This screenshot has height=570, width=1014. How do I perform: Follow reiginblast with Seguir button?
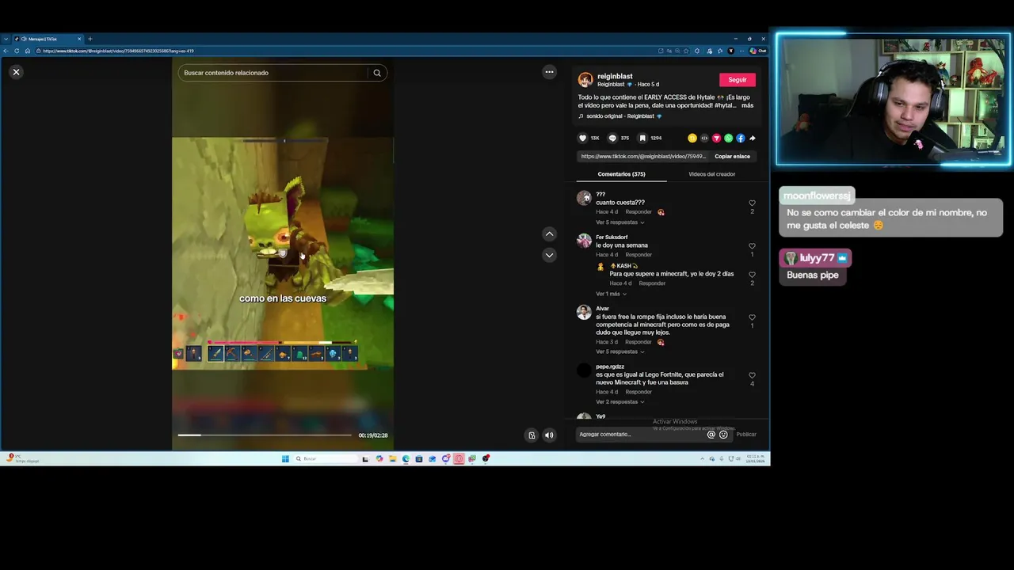coord(738,80)
